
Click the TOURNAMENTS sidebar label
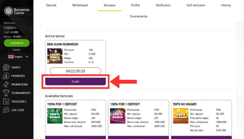pyautogui.click(x=21, y=93)
